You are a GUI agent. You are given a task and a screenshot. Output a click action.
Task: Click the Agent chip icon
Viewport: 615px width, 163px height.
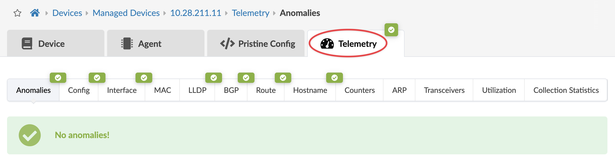coord(127,44)
